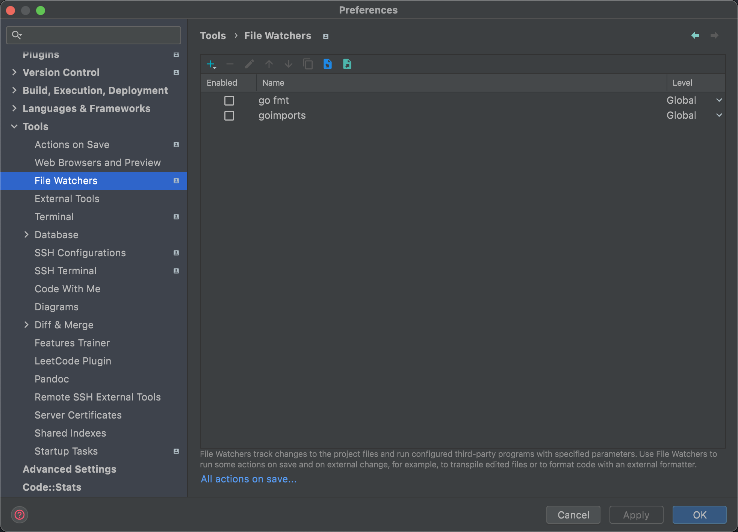The width and height of the screenshot is (738, 532).
Task: Click the project icon next to SSH Terminal
Action: click(176, 271)
